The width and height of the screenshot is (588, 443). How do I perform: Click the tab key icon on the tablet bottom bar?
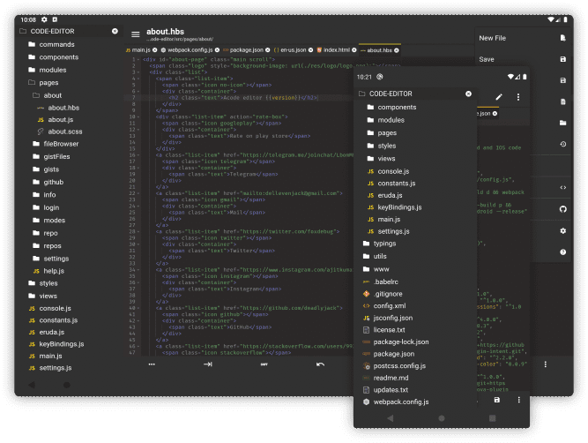tap(208, 364)
